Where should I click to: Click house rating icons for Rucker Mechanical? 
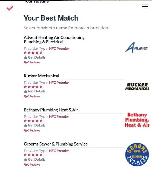(33, 87)
